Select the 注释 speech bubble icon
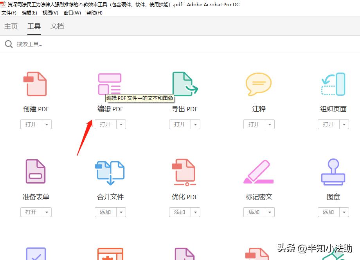This screenshot has width=360, height=260. pos(259,84)
